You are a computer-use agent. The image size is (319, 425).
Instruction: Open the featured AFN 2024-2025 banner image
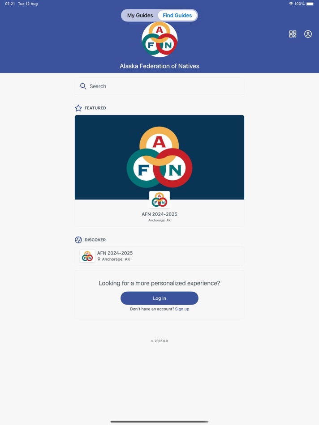click(x=159, y=157)
